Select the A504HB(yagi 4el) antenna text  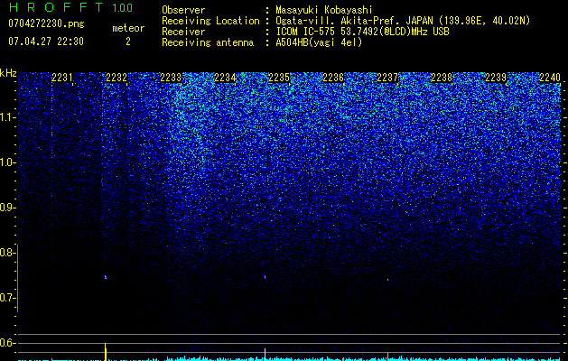tap(319, 42)
